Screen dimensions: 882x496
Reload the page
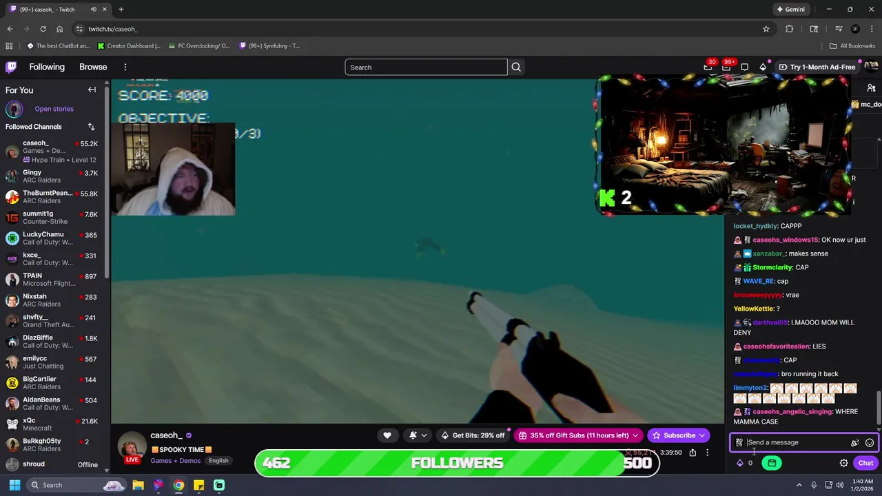pyautogui.click(x=43, y=29)
